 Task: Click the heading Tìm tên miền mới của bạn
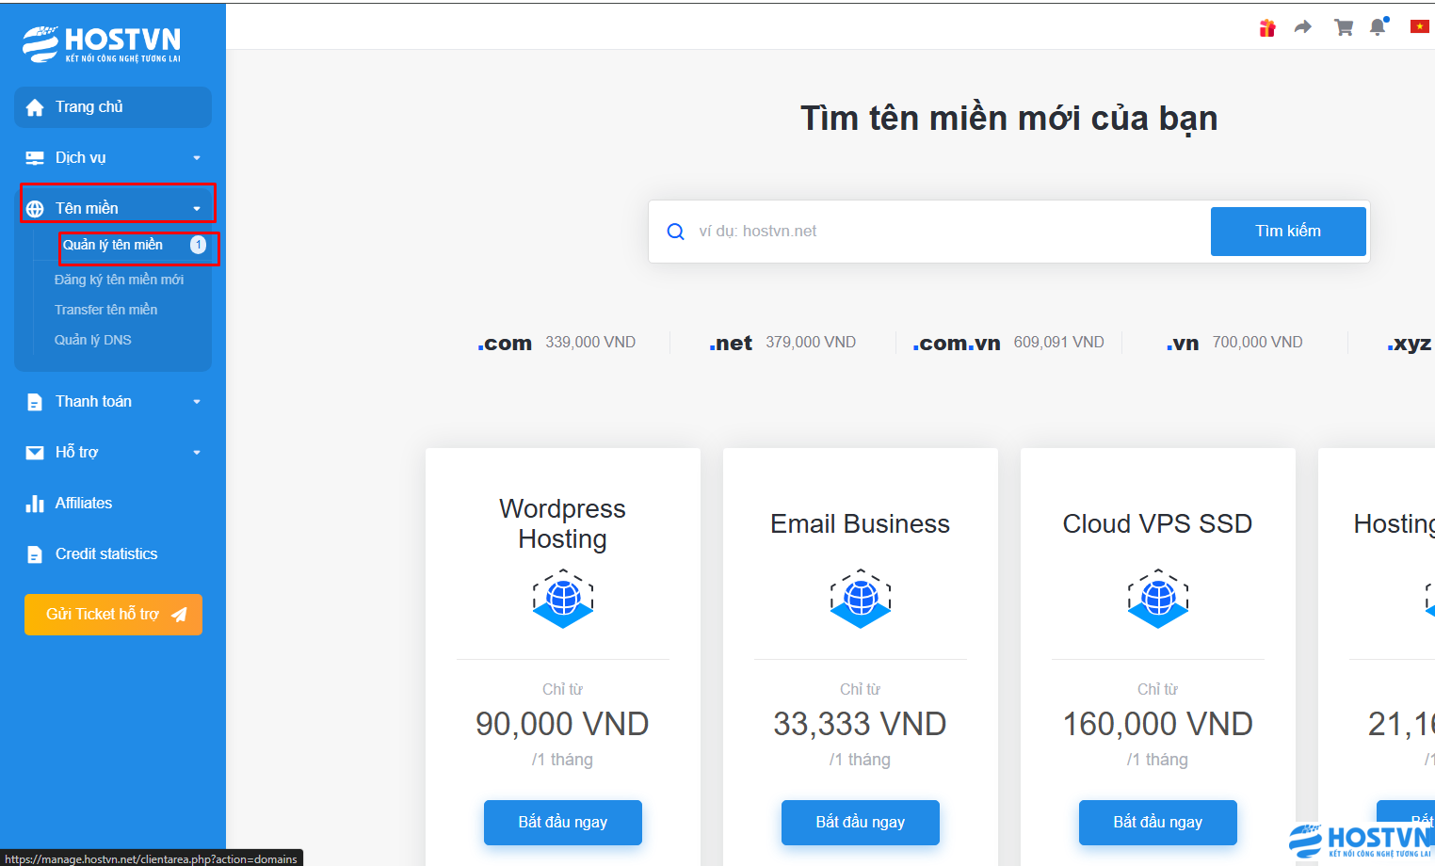click(x=1009, y=119)
